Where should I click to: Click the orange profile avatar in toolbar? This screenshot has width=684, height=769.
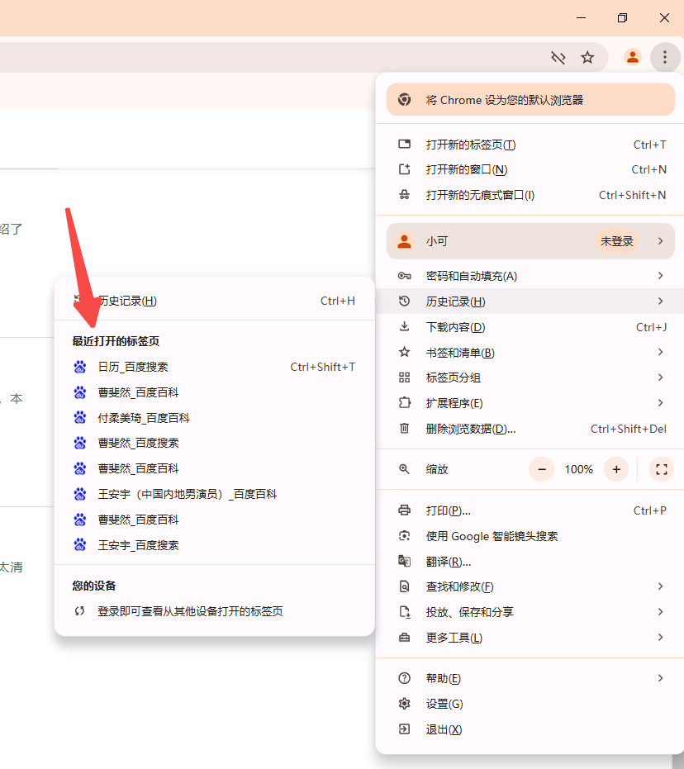(633, 57)
